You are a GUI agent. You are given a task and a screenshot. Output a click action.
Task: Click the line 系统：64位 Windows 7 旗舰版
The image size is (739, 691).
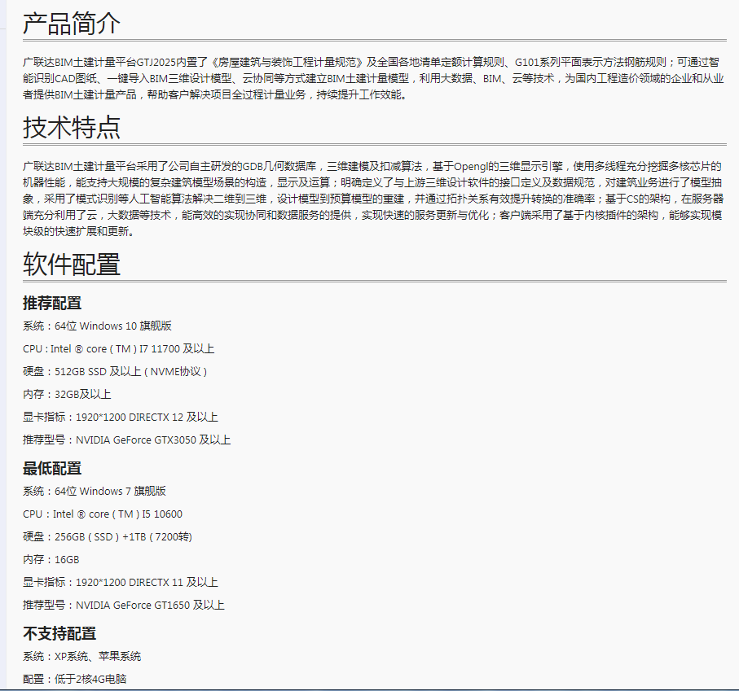click(95, 491)
